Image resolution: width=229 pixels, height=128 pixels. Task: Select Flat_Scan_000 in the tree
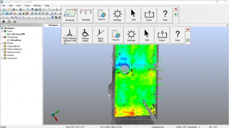18,34
